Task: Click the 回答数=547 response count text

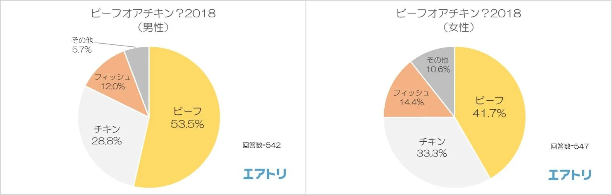Action: [570, 146]
